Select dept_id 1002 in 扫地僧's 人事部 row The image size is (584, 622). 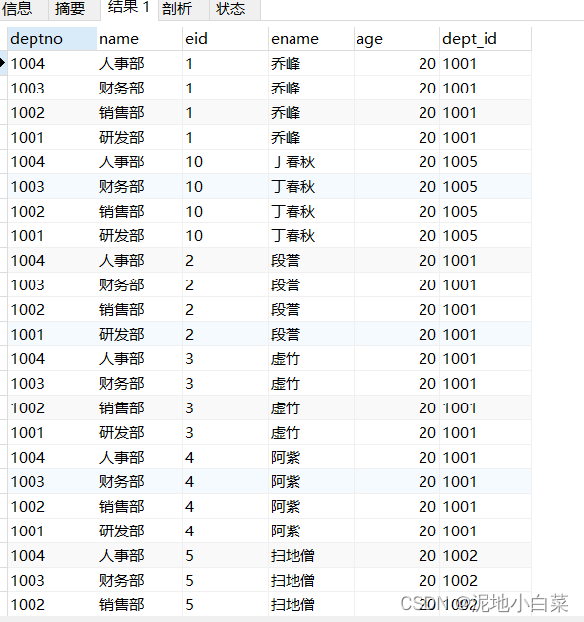[x=486, y=555]
